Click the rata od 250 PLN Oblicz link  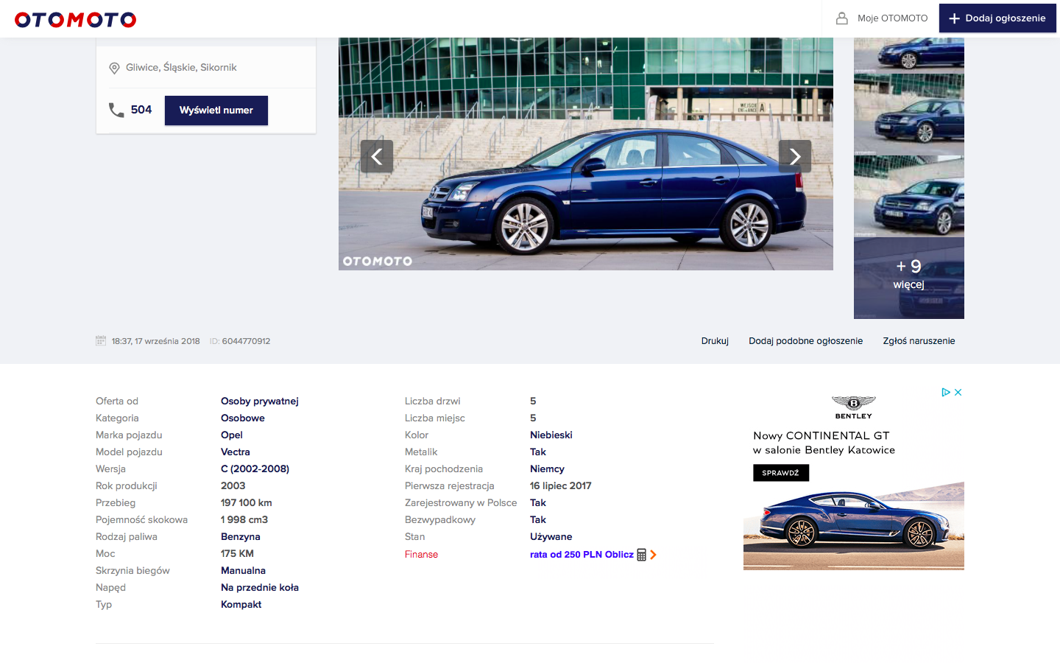582,555
